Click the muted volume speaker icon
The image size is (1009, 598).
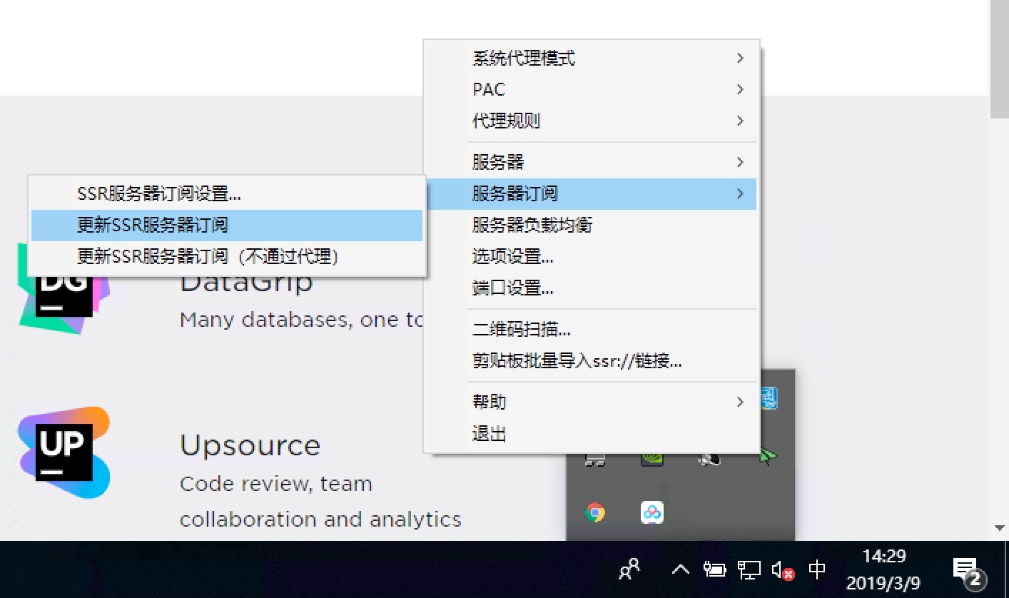click(783, 570)
